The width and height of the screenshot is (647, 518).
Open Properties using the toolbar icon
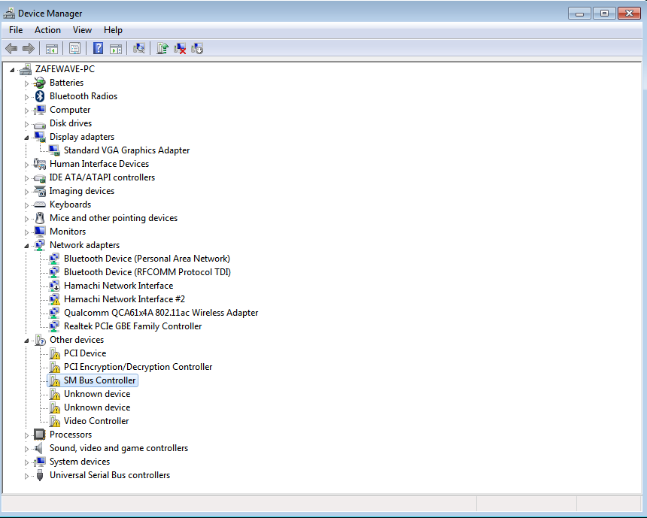pos(74,48)
